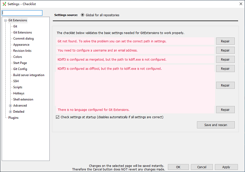Select Global for all repositories radio button

pyautogui.click(x=82, y=15)
